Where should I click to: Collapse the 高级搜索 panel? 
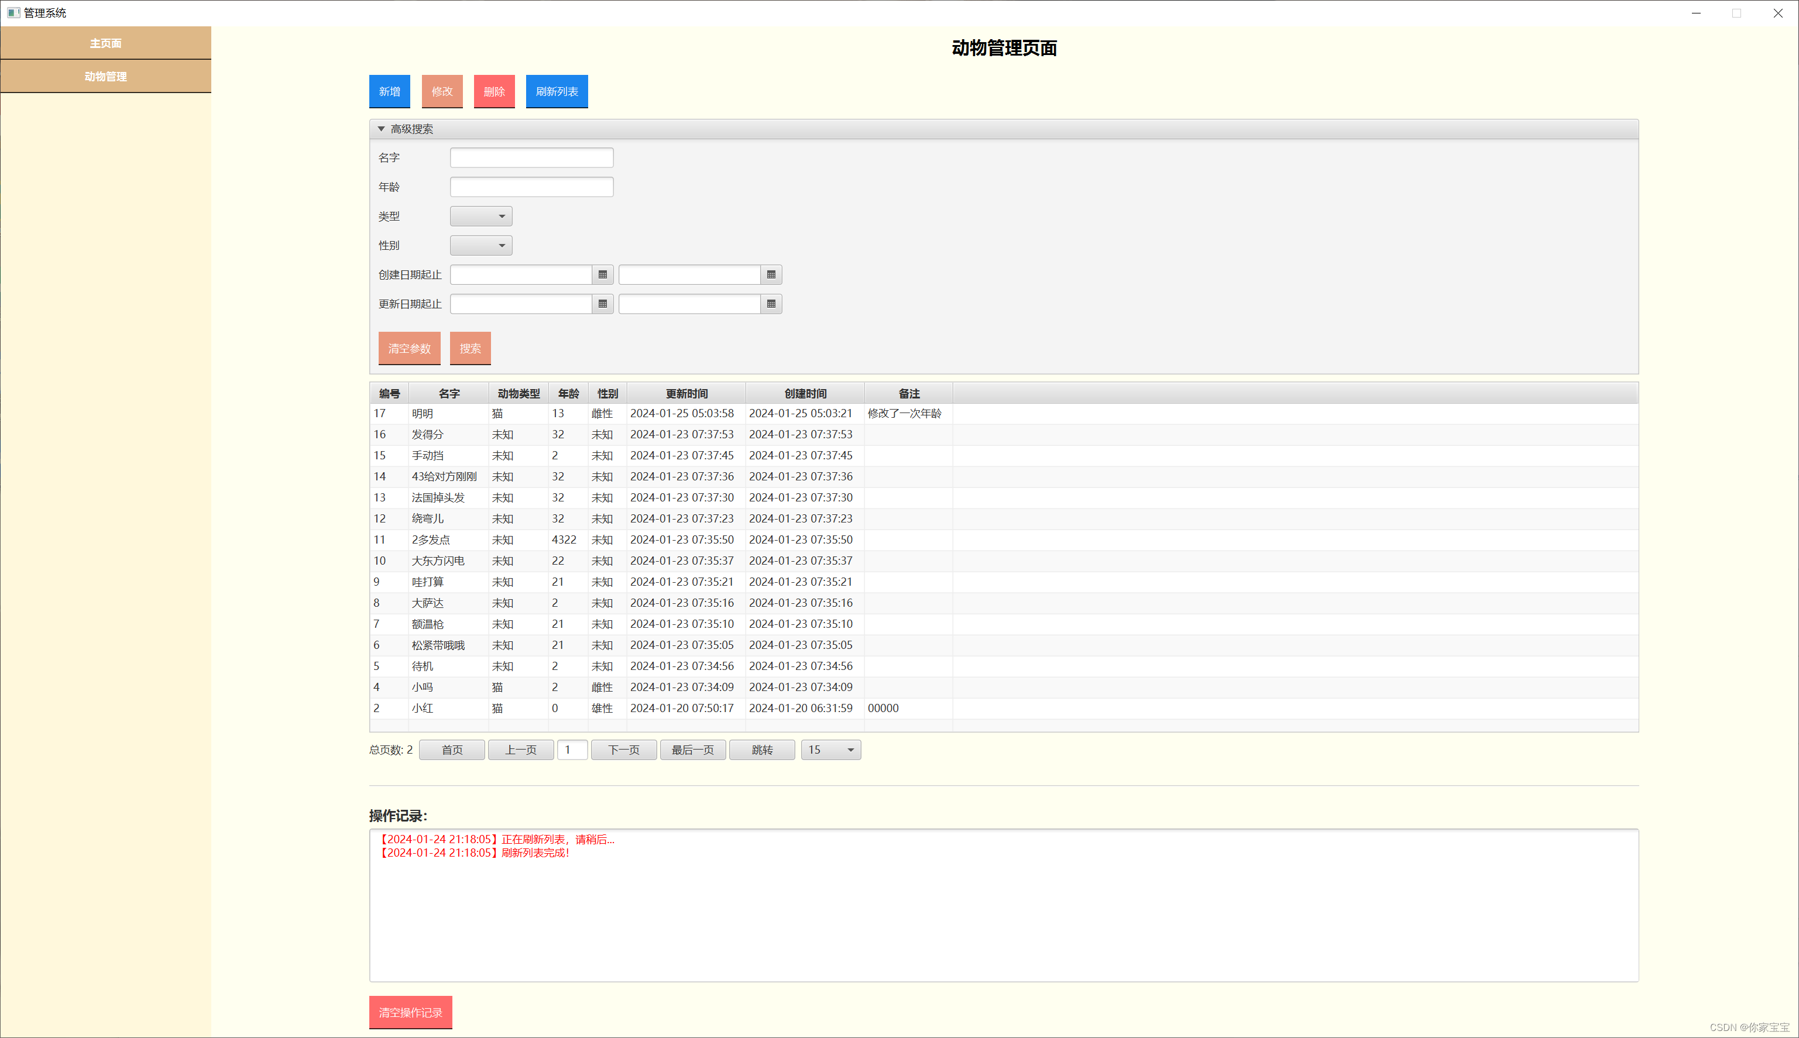point(382,129)
